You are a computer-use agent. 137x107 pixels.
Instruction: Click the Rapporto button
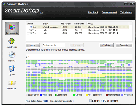[124, 45]
